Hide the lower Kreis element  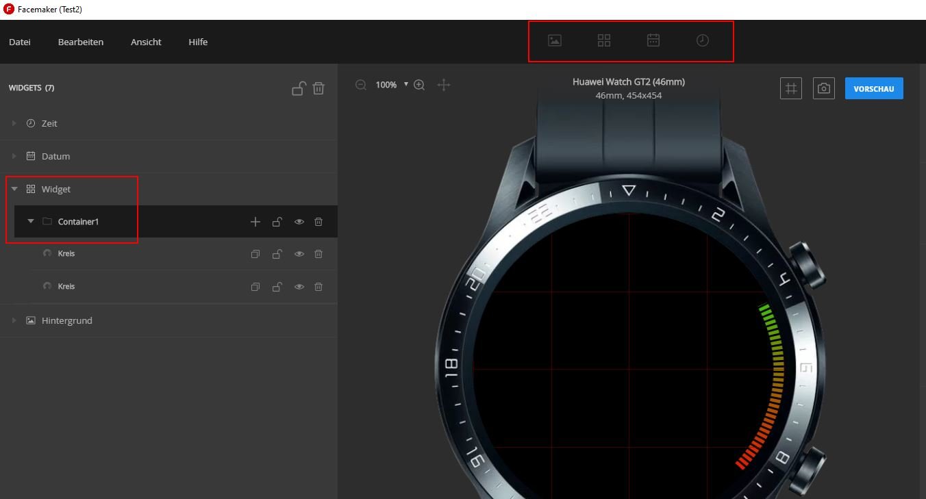coord(299,287)
